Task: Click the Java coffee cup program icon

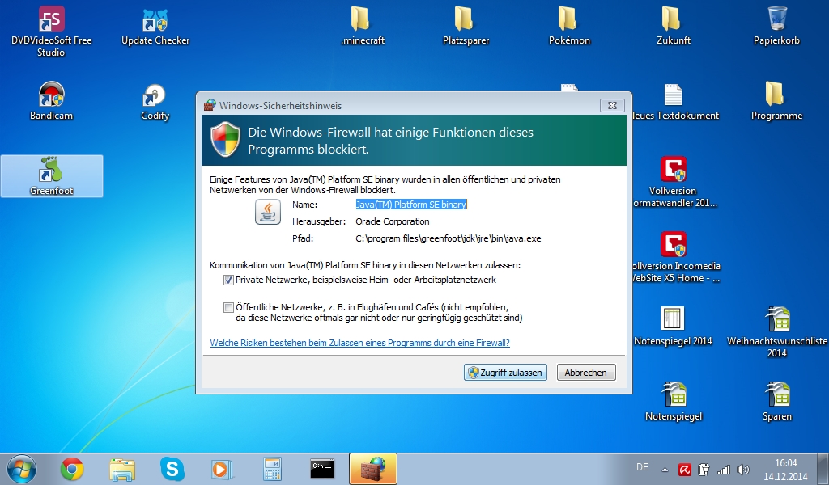Action: (x=268, y=212)
